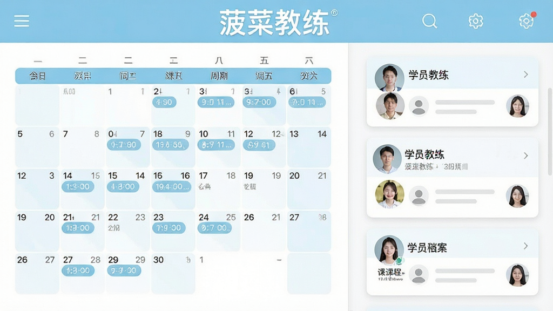This screenshot has width=553, height=311.
Task: Click the right panel vertical scrollbar
Action: 550,132
